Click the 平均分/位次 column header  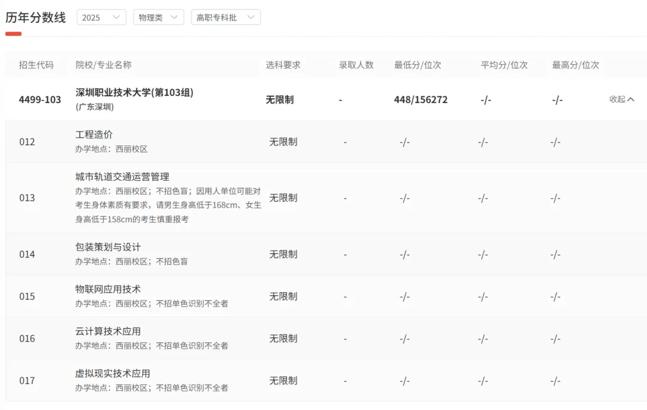504,65
